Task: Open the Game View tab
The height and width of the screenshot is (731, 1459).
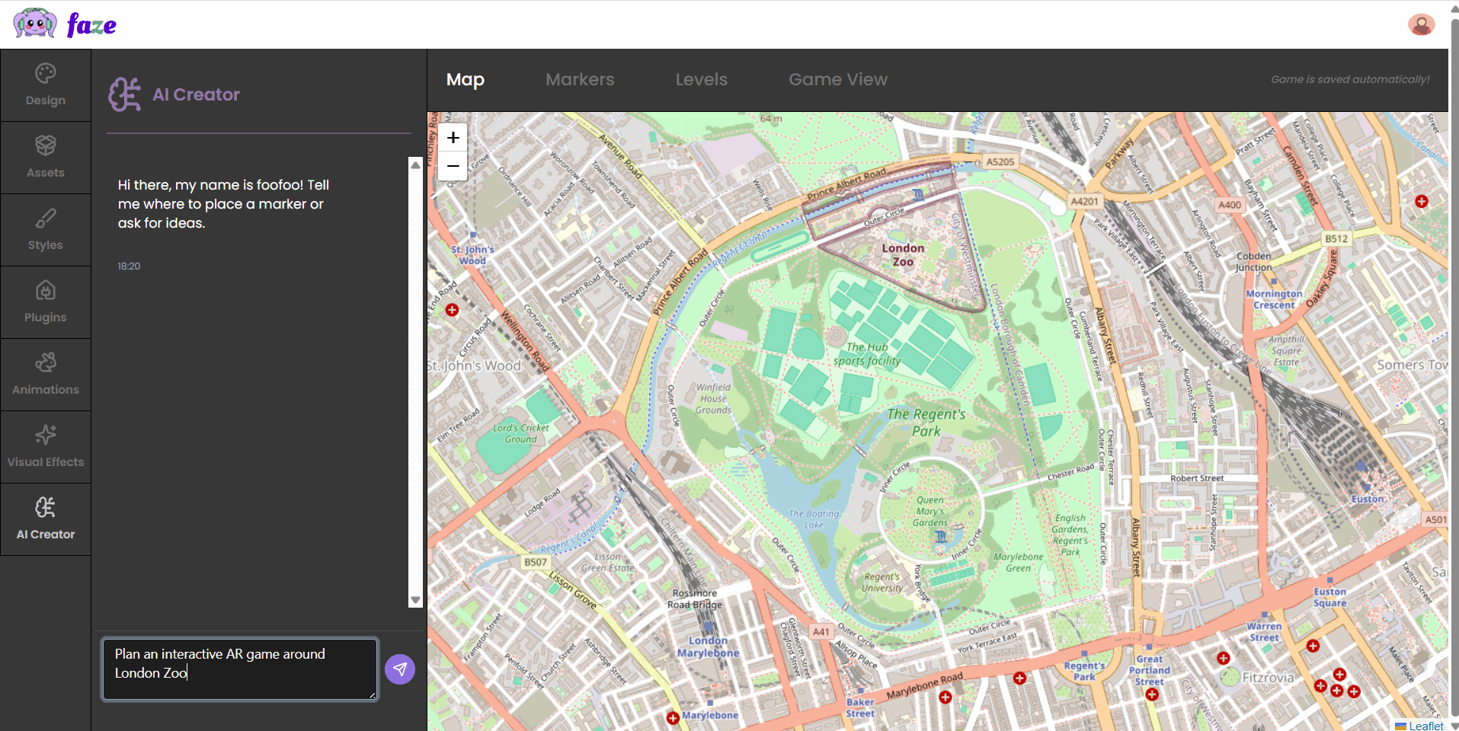Action: tap(837, 79)
